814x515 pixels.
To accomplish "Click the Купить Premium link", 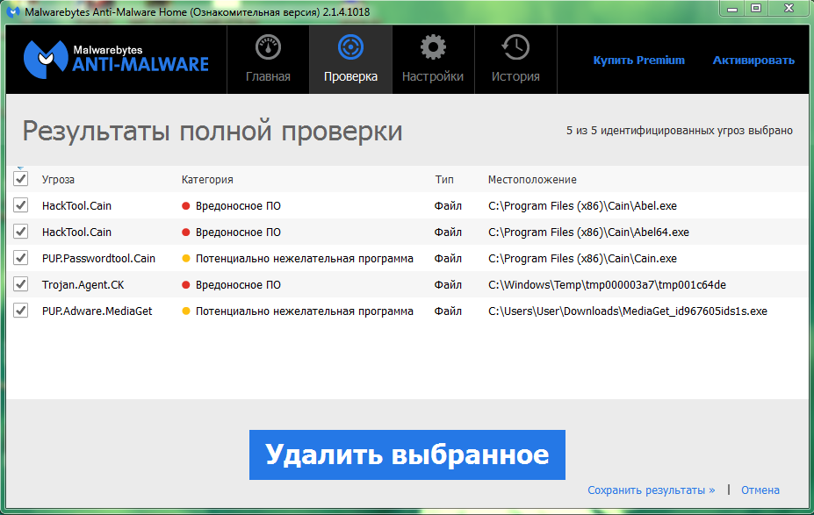I will pos(638,61).
